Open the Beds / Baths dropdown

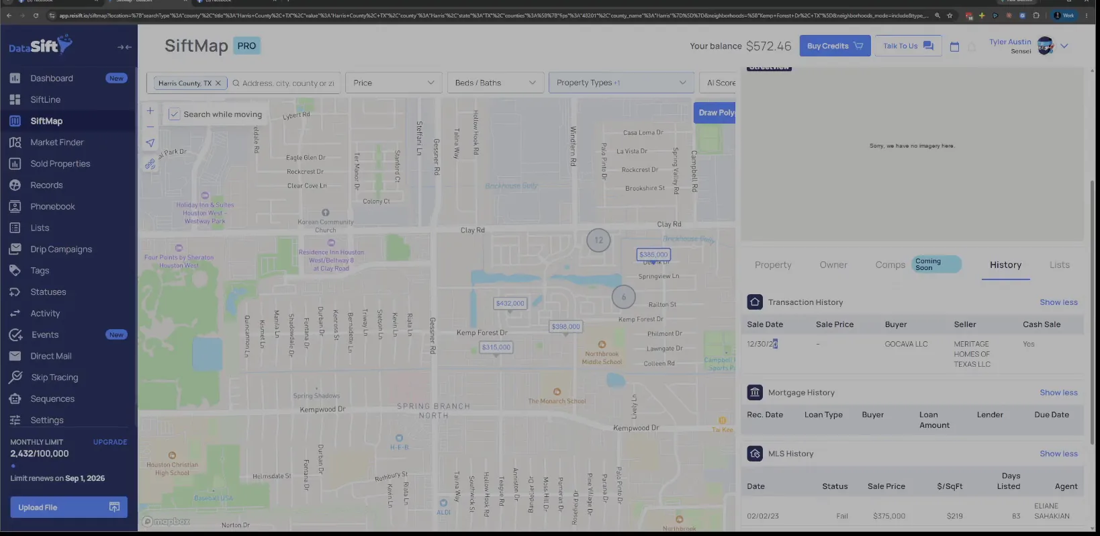[x=496, y=83]
